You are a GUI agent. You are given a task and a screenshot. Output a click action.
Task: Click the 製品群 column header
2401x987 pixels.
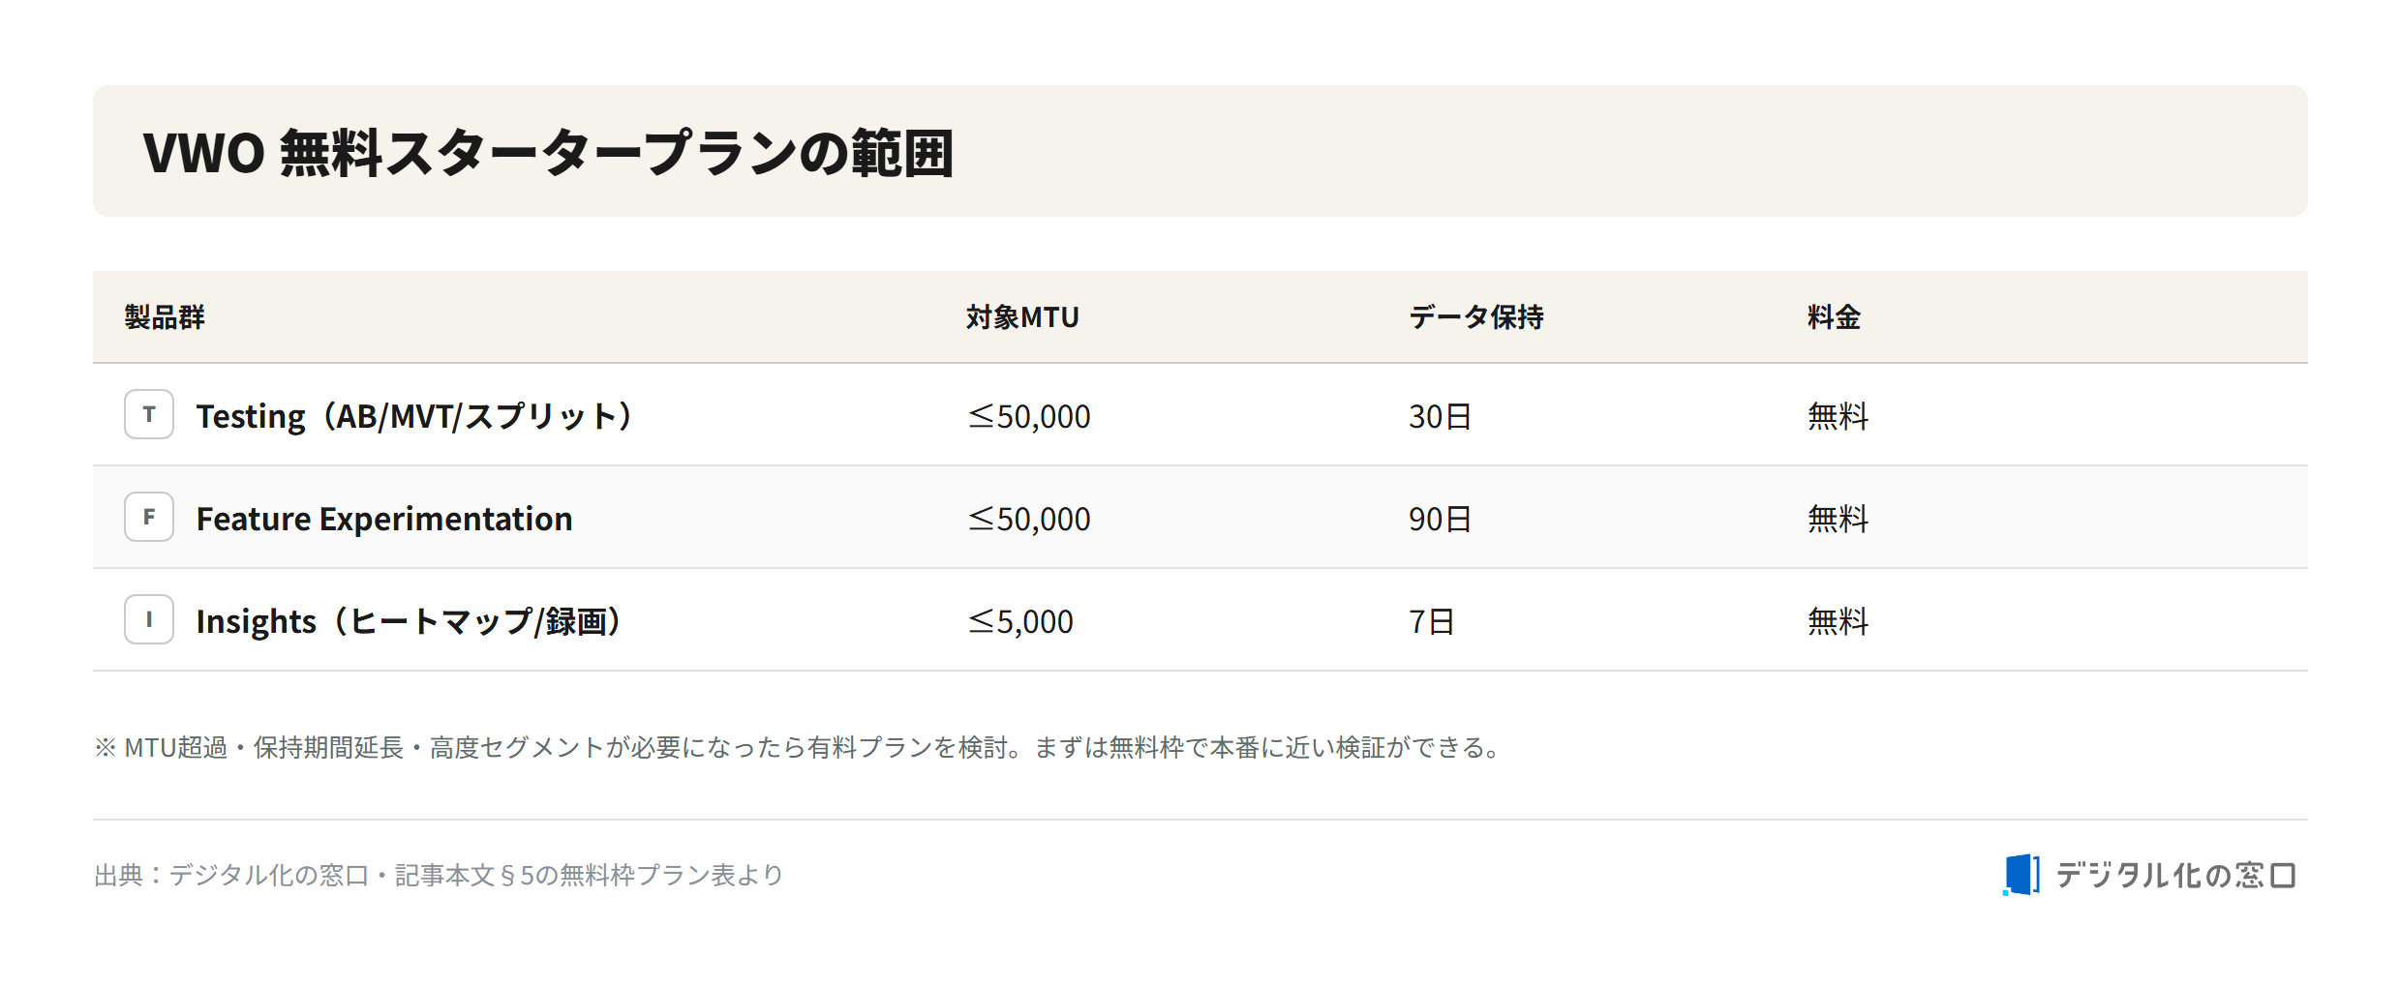165,317
